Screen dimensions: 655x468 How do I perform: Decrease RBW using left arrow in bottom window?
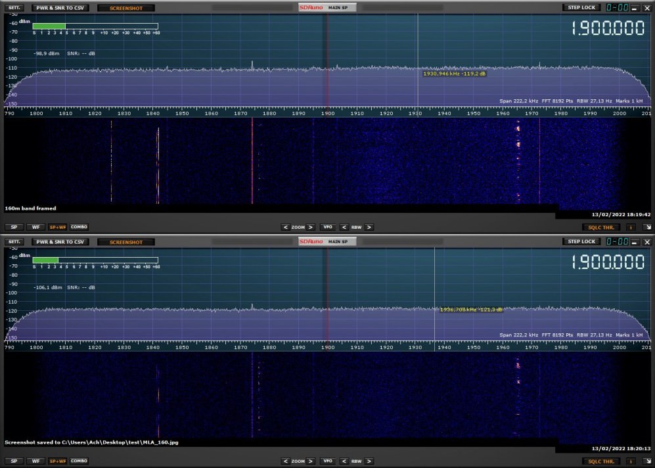tap(344, 461)
